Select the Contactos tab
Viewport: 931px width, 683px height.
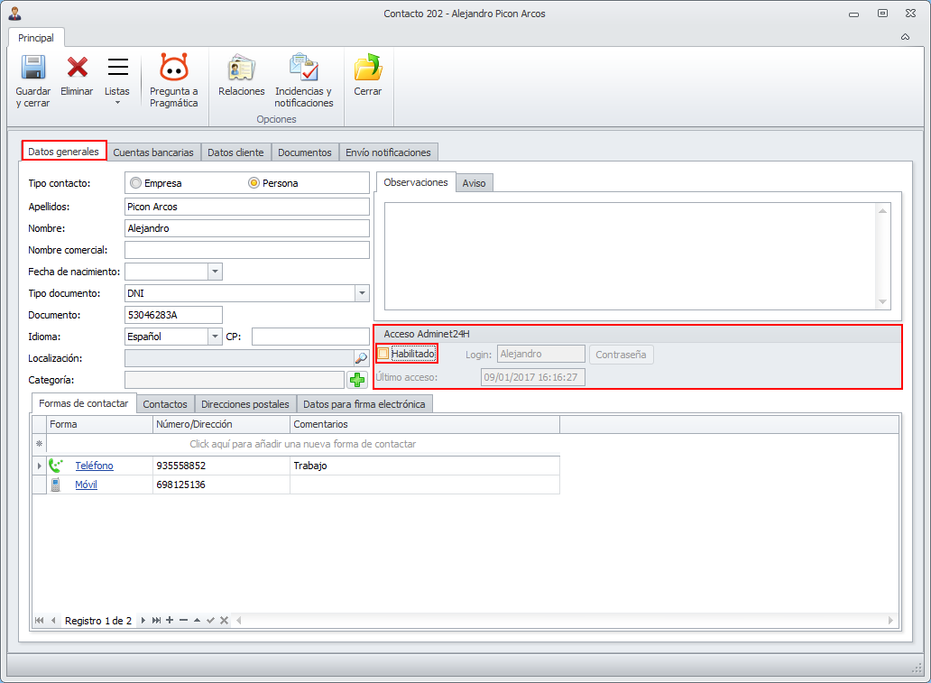(165, 404)
